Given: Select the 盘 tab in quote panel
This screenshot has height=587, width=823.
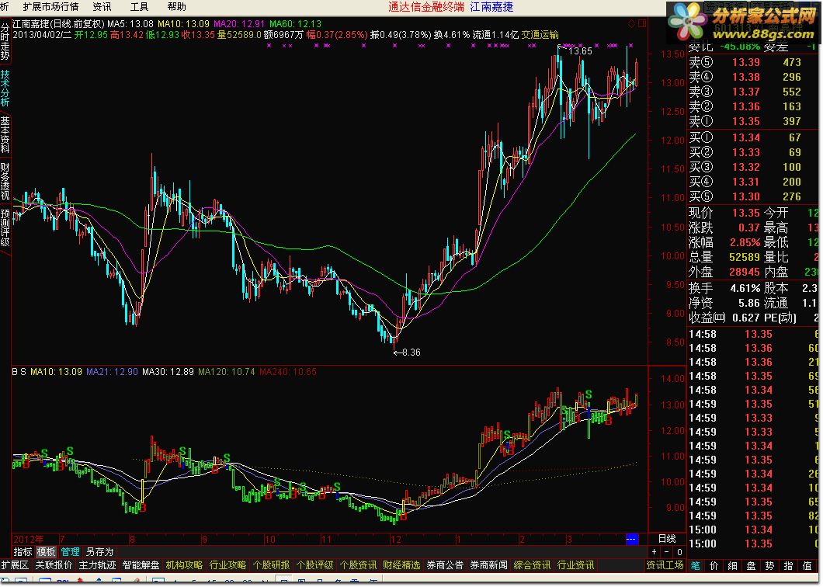Looking at the screenshot, I should [x=751, y=565].
